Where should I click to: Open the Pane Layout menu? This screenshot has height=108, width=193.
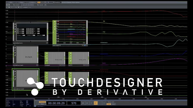(16, 5)
